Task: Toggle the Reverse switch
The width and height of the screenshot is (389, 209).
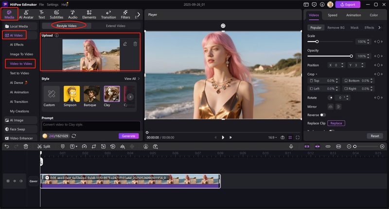Action: [322, 115]
